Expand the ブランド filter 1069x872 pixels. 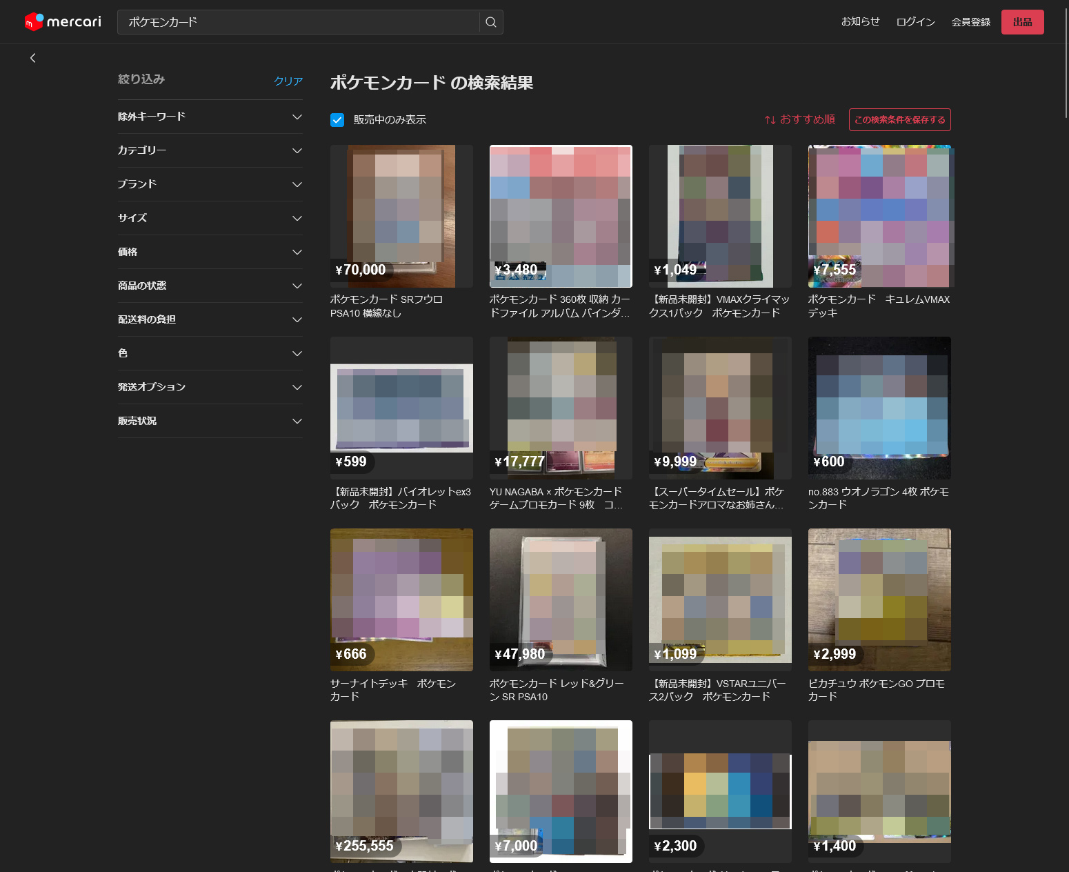(x=210, y=184)
